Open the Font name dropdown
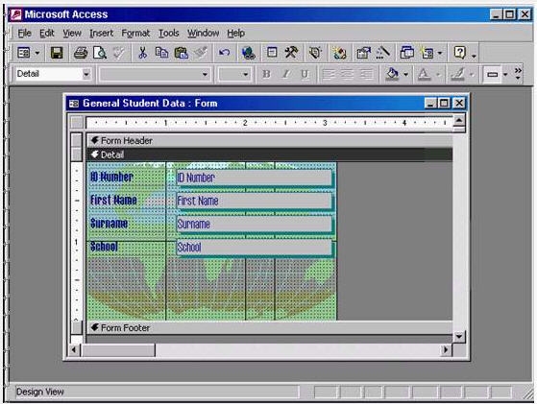Screen dimensions: 537x404 click(205, 74)
